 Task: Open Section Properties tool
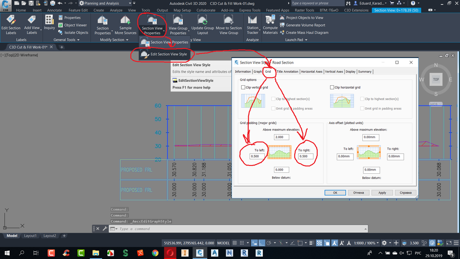(103, 25)
